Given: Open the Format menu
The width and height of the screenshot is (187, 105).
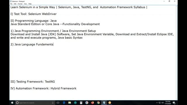Looking at the screenshot, I should tap(20, 4).
